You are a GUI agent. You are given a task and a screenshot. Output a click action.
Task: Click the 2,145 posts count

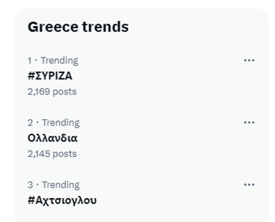click(x=52, y=154)
